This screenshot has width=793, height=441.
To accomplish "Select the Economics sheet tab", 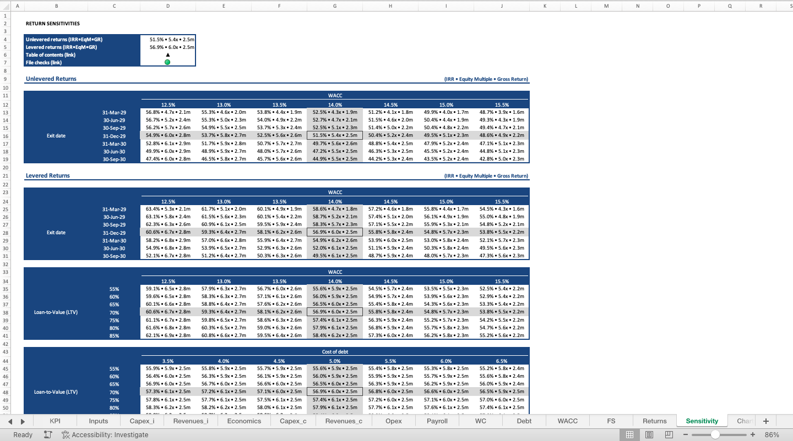I will click(x=244, y=421).
